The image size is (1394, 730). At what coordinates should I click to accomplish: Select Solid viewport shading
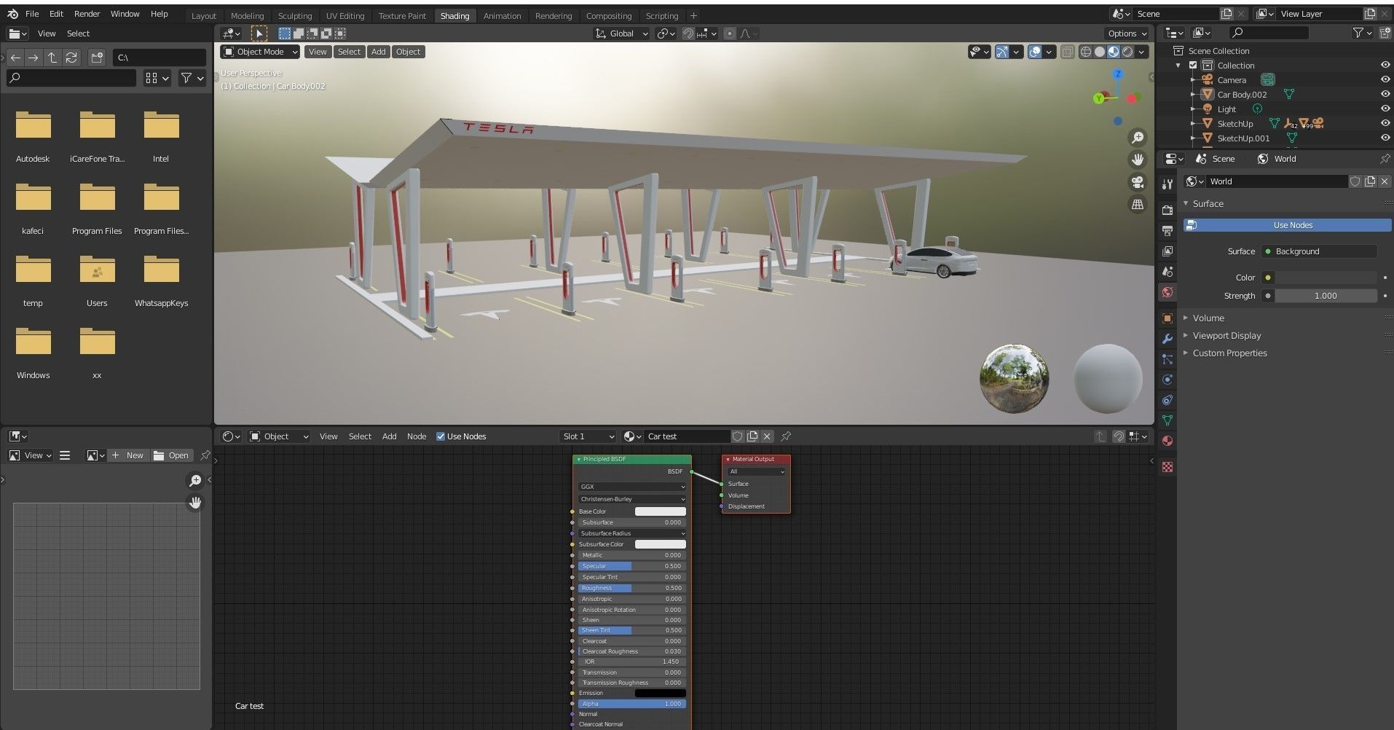point(1099,52)
